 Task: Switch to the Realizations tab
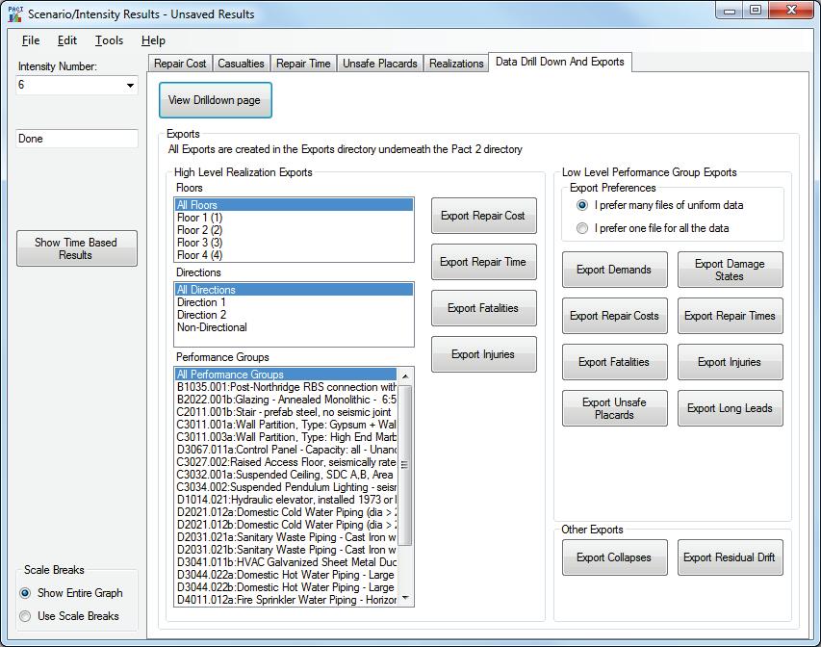(x=456, y=64)
